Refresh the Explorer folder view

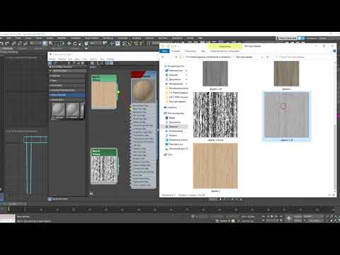tap(268, 57)
